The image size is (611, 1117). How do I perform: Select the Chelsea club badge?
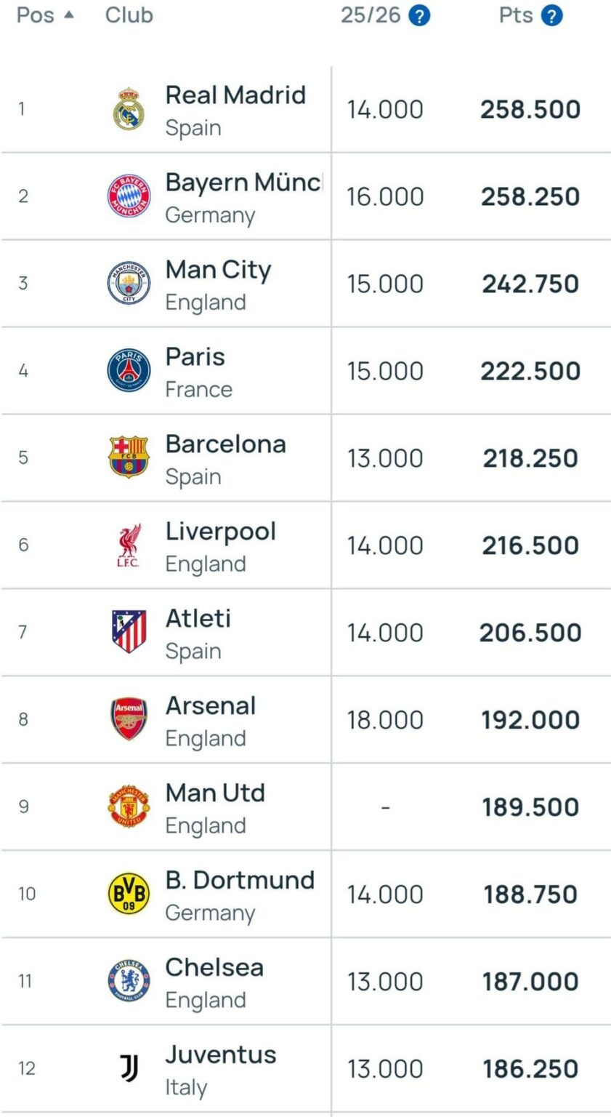click(x=128, y=981)
